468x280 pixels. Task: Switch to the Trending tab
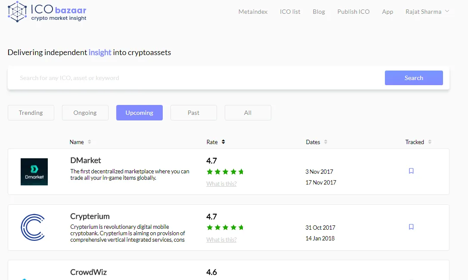[31, 113]
